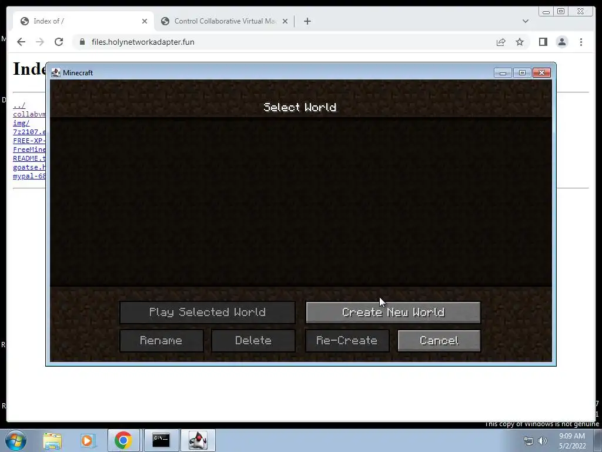Click Create New World button
Viewport: 602px width, 452px height.
tap(393, 312)
